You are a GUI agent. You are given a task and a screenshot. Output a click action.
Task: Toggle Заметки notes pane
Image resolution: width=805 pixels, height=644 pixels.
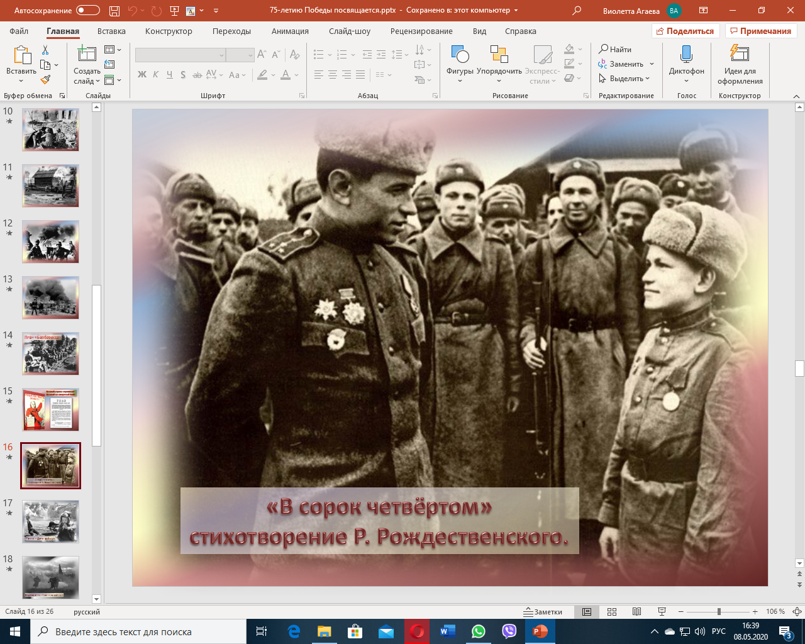(x=543, y=611)
